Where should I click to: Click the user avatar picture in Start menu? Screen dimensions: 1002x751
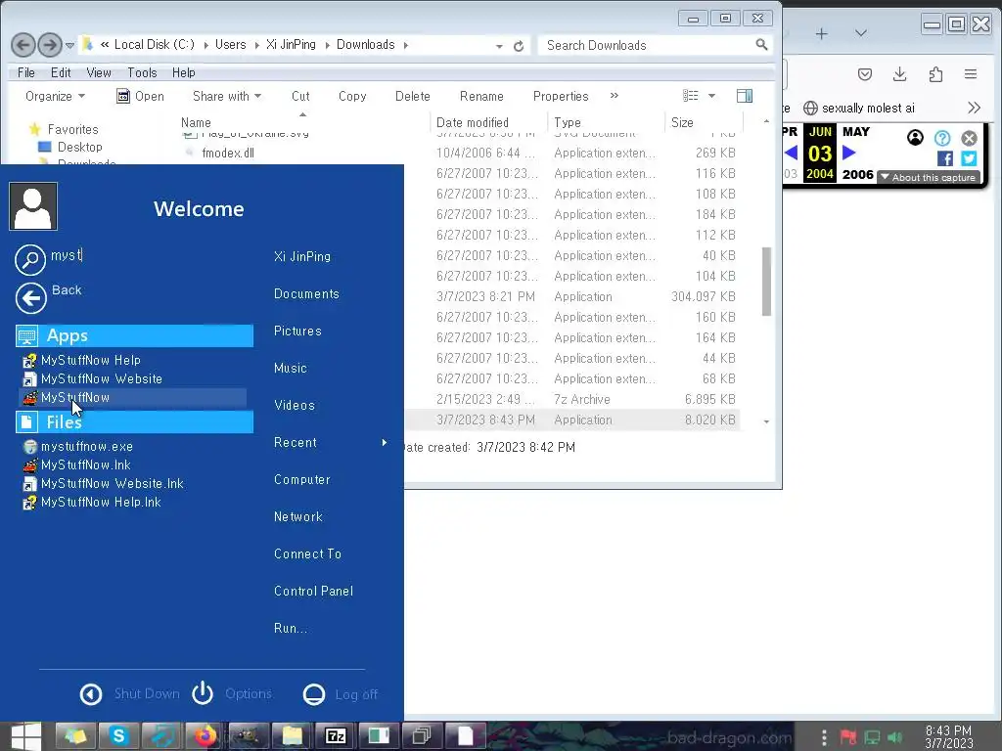[33, 206]
